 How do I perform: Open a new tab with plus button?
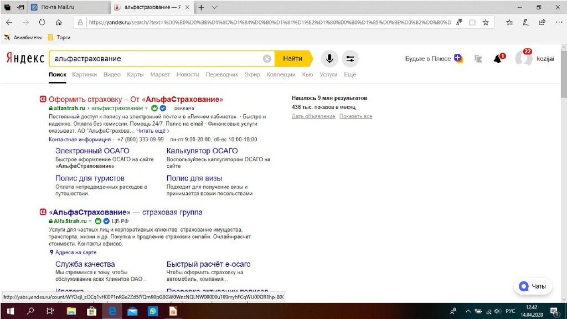pyautogui.click(x=202, y=7)
